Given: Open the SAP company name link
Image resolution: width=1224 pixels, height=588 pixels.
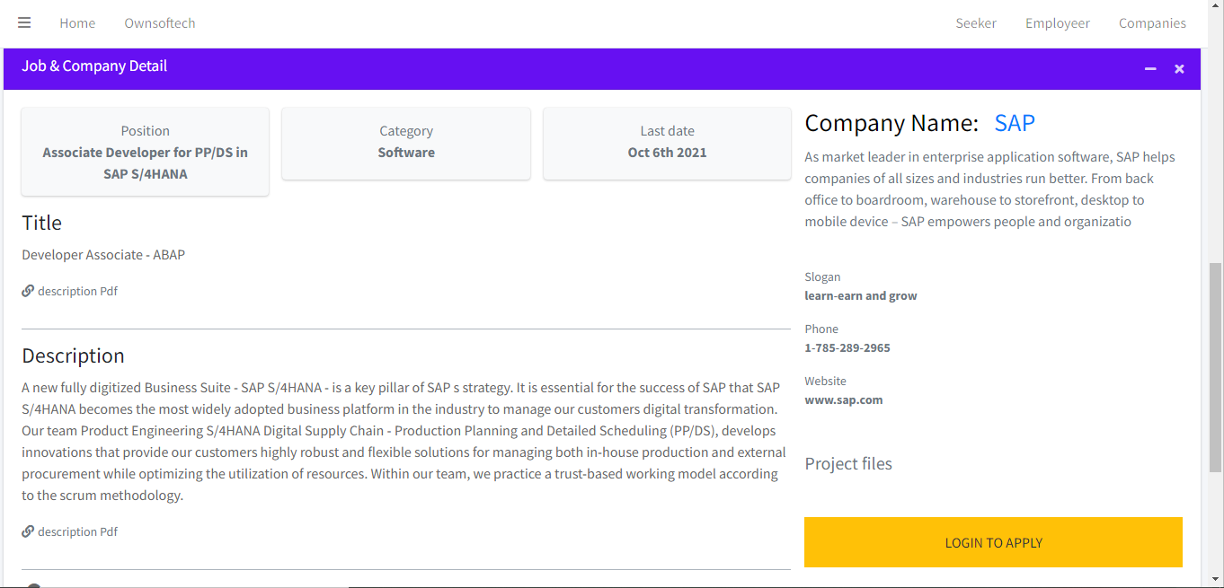Looking at the screenshot, I should click(1015, 123).
